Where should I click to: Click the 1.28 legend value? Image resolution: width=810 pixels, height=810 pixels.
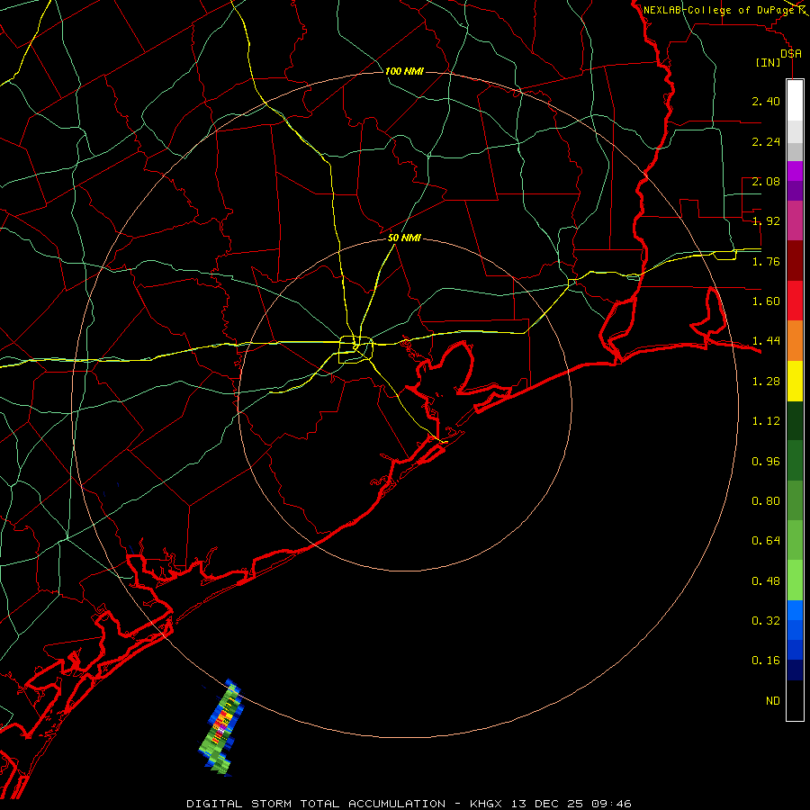pyautogui.click(x=766, y=382)
